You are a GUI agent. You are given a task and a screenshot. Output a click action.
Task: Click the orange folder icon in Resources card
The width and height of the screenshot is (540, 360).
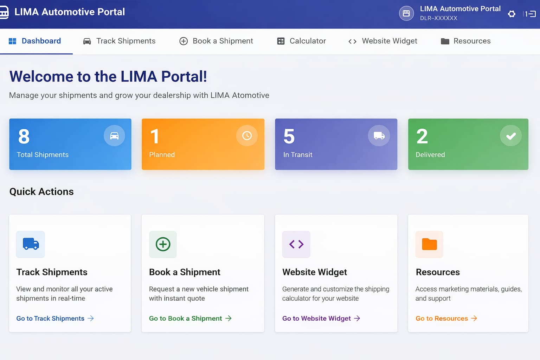[429, 244]
